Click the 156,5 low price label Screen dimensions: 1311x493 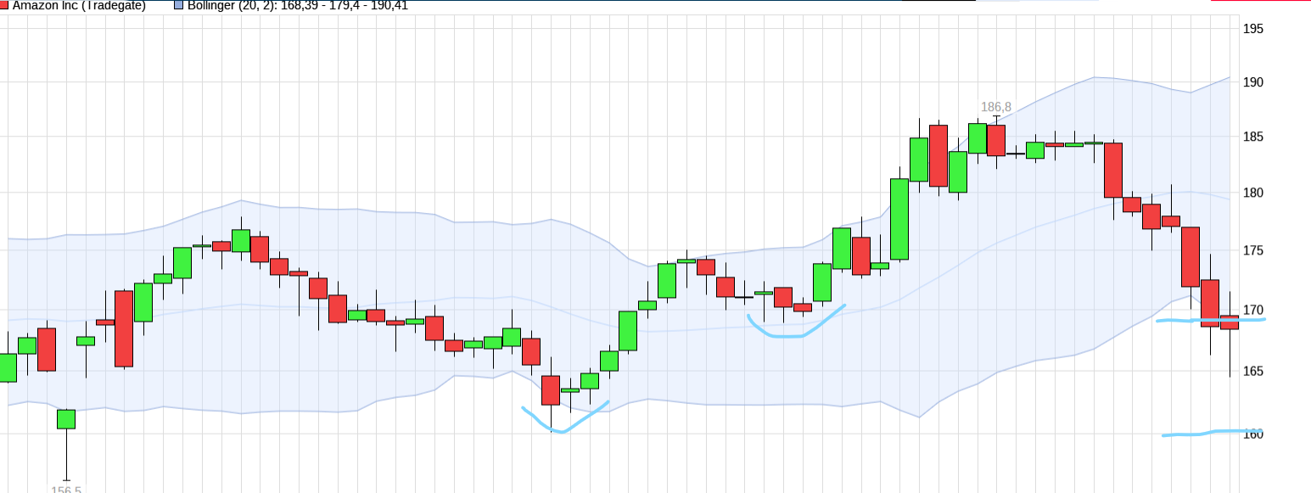pyautogui.click(x=66, y=490)
